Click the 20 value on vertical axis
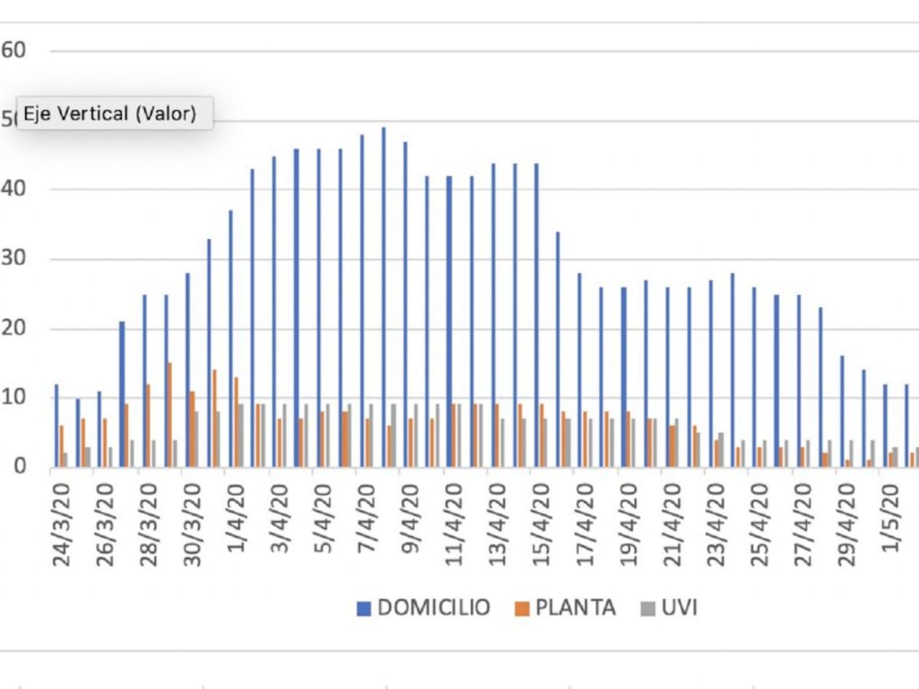Viewport: 919px width, 689px height. coord(14,329)
